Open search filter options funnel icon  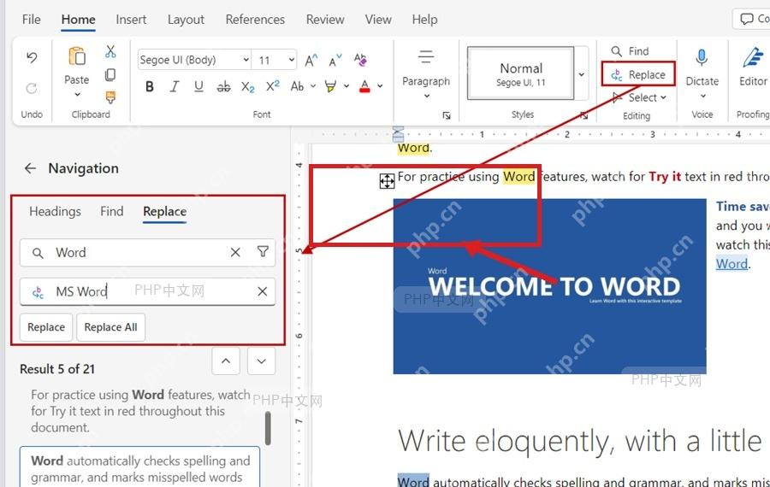coord(263,251)
